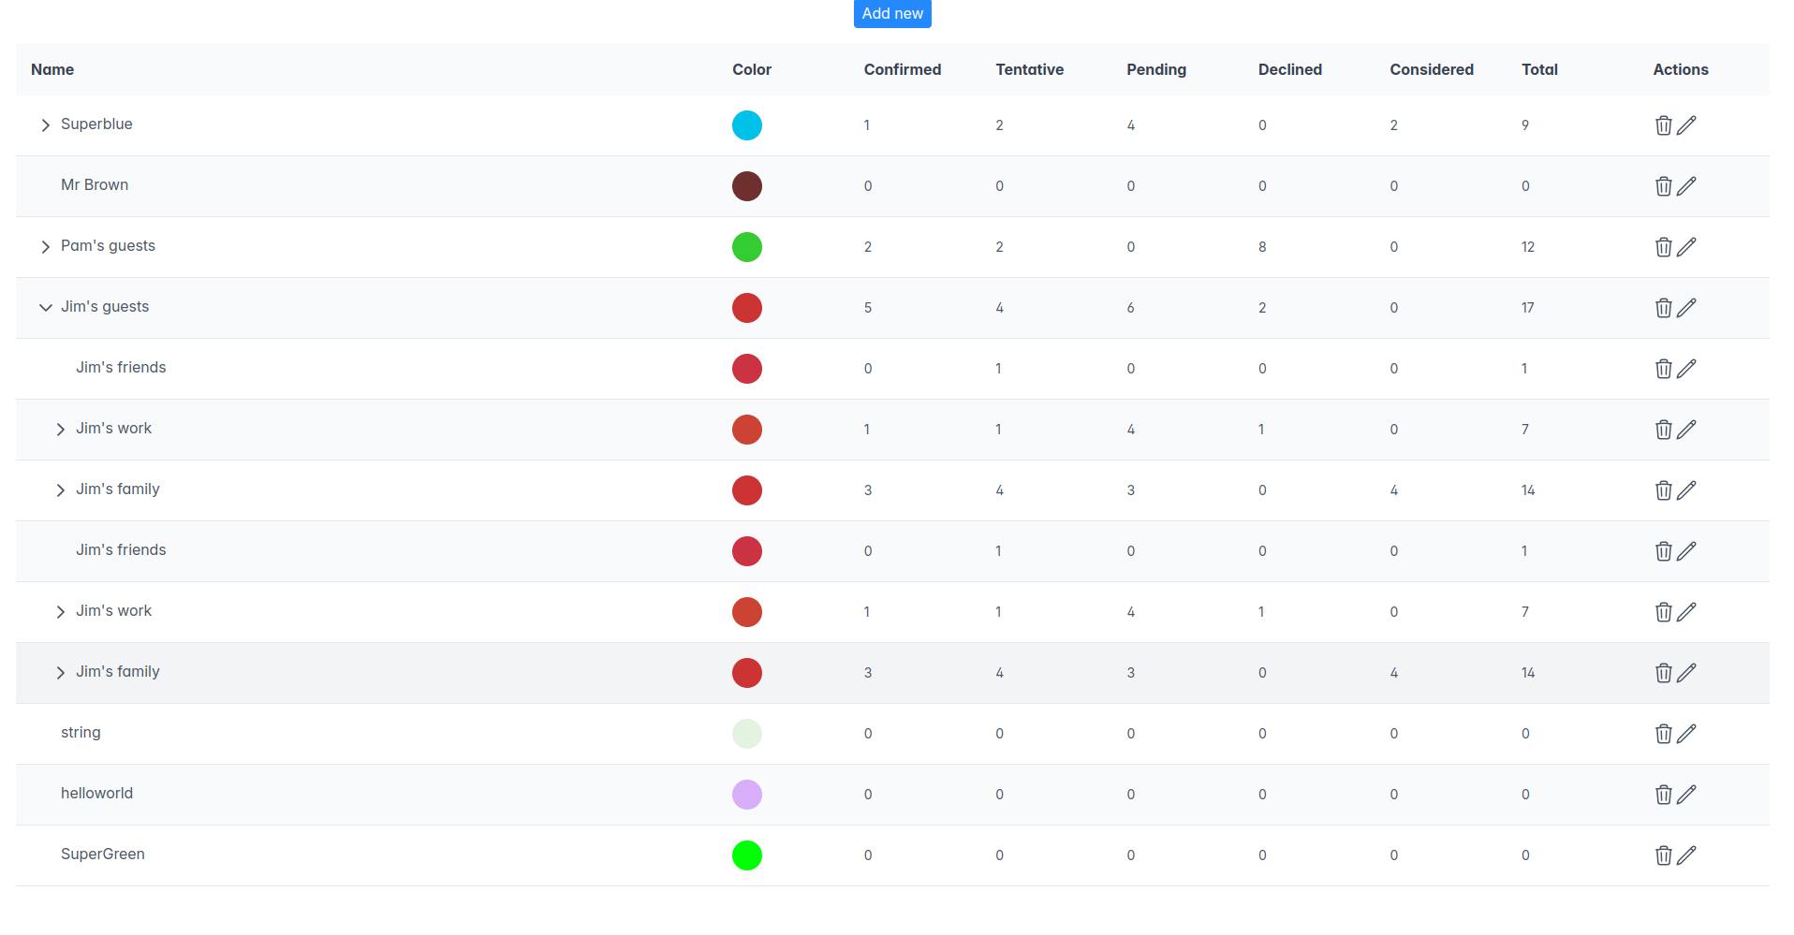This screenshot has height=935, width=1794.
Task: Collapse the Jim's guests group
Action: tap(45, 308)
